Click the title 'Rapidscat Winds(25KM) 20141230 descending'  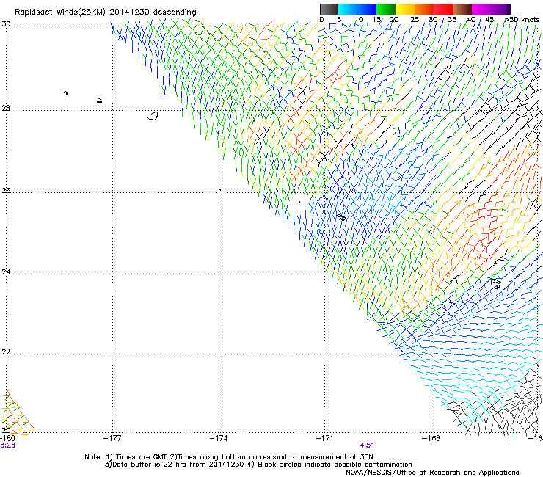pos(105,12)
